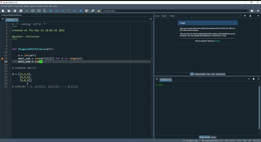This screenshot has width=261, height=142.
Task: Close the untitled0.py editor tab
Action: tap(17, 20)
